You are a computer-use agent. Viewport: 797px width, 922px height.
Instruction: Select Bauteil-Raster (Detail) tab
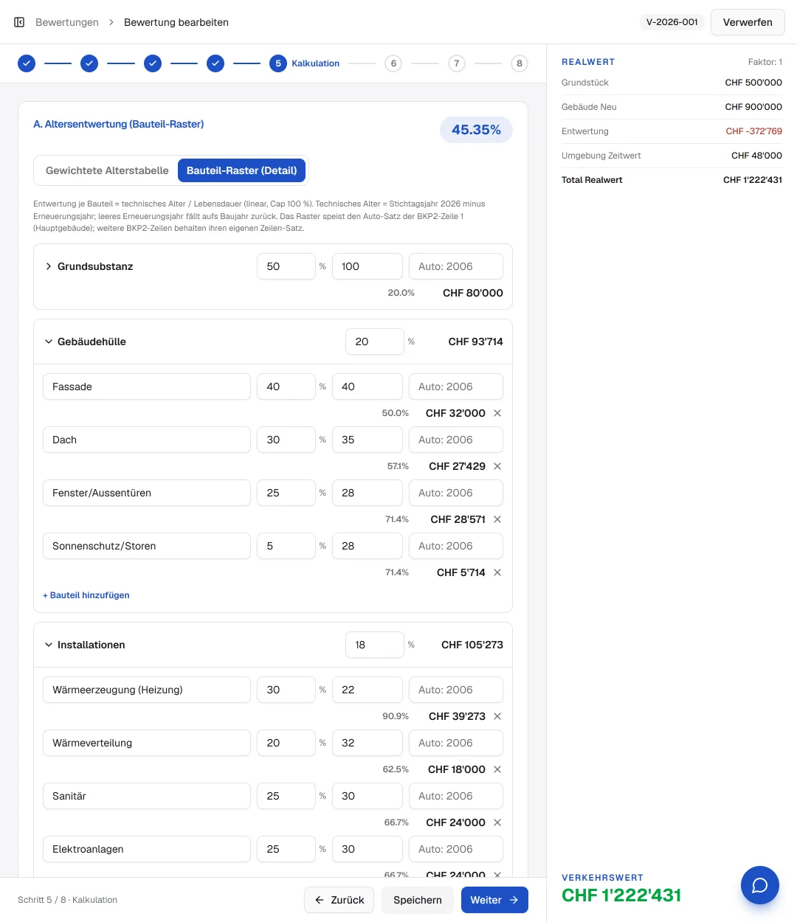click(241, 170)
